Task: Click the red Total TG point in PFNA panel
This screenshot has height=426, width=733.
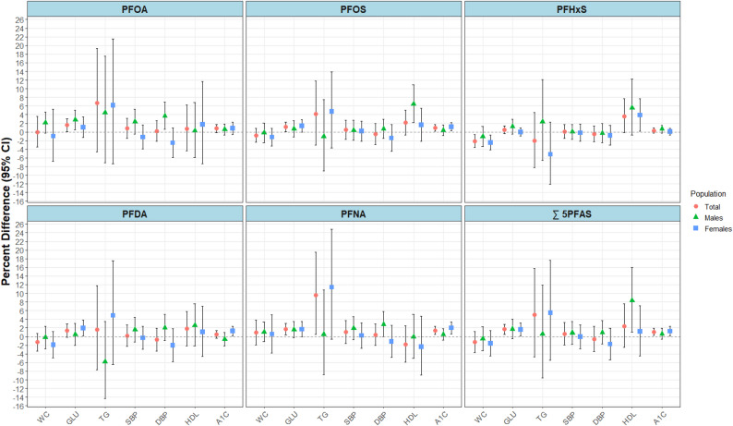Action: coord(316,295)
